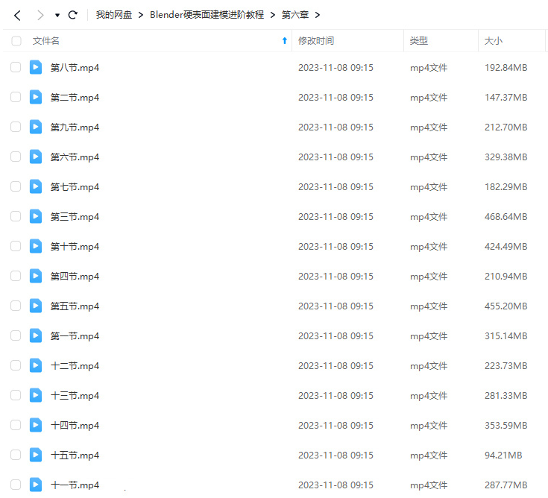548x498 pixels.
Task: Go forward with the right arrow button
Action: 40,15
